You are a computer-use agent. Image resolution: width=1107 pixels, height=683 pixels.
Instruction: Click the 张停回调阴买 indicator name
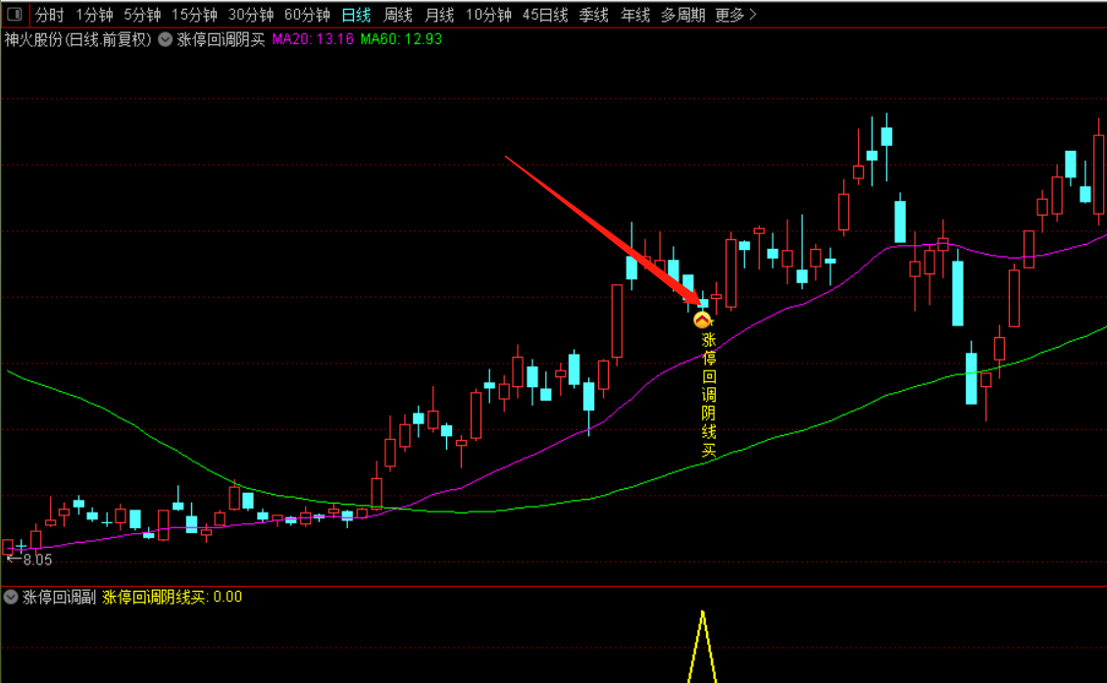[x=221, y=39]
